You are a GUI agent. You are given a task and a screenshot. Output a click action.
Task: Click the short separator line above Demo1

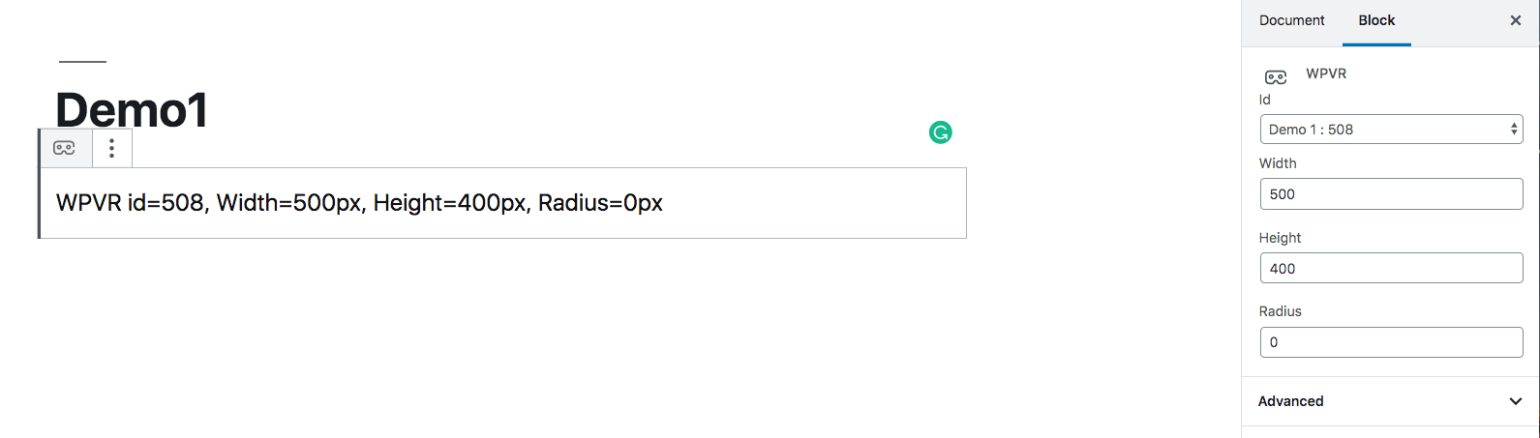[82, 62]
